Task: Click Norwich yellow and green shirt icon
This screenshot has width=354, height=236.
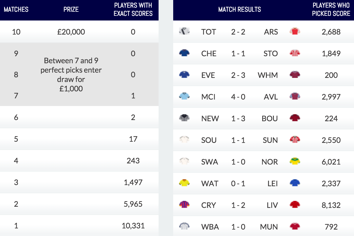Action: point(295,161)
